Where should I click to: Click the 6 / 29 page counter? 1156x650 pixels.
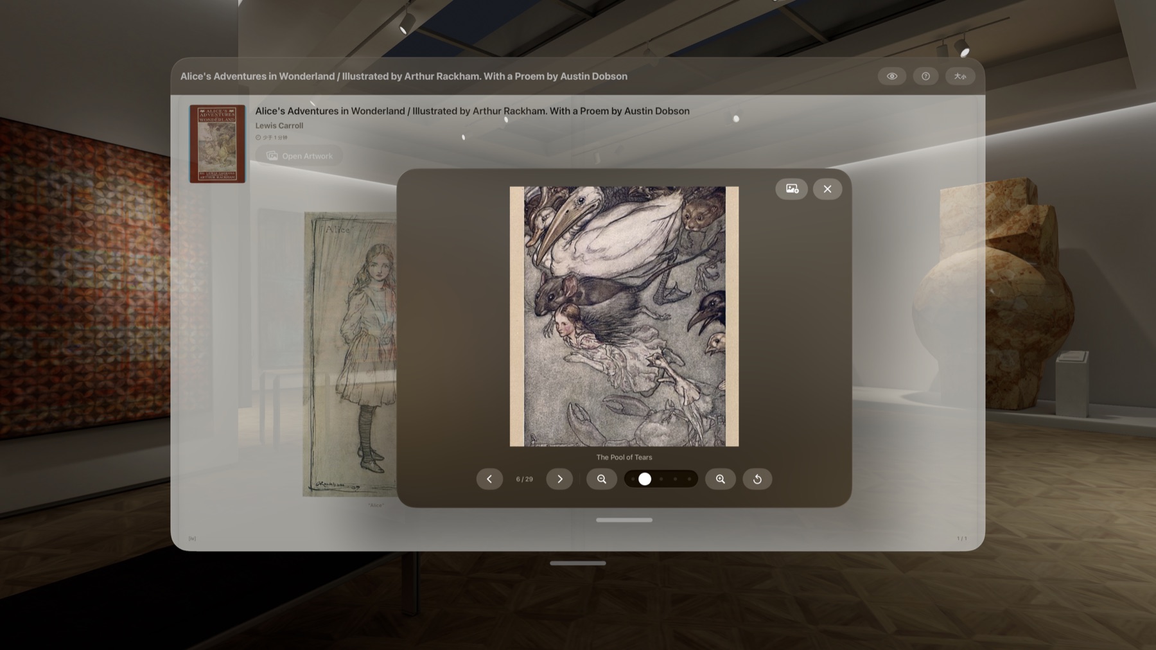click(525, 479)
